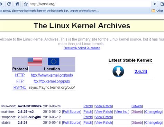Open Changelog link for stable row
Screen dimensions: 164x127
coord(153,123)
